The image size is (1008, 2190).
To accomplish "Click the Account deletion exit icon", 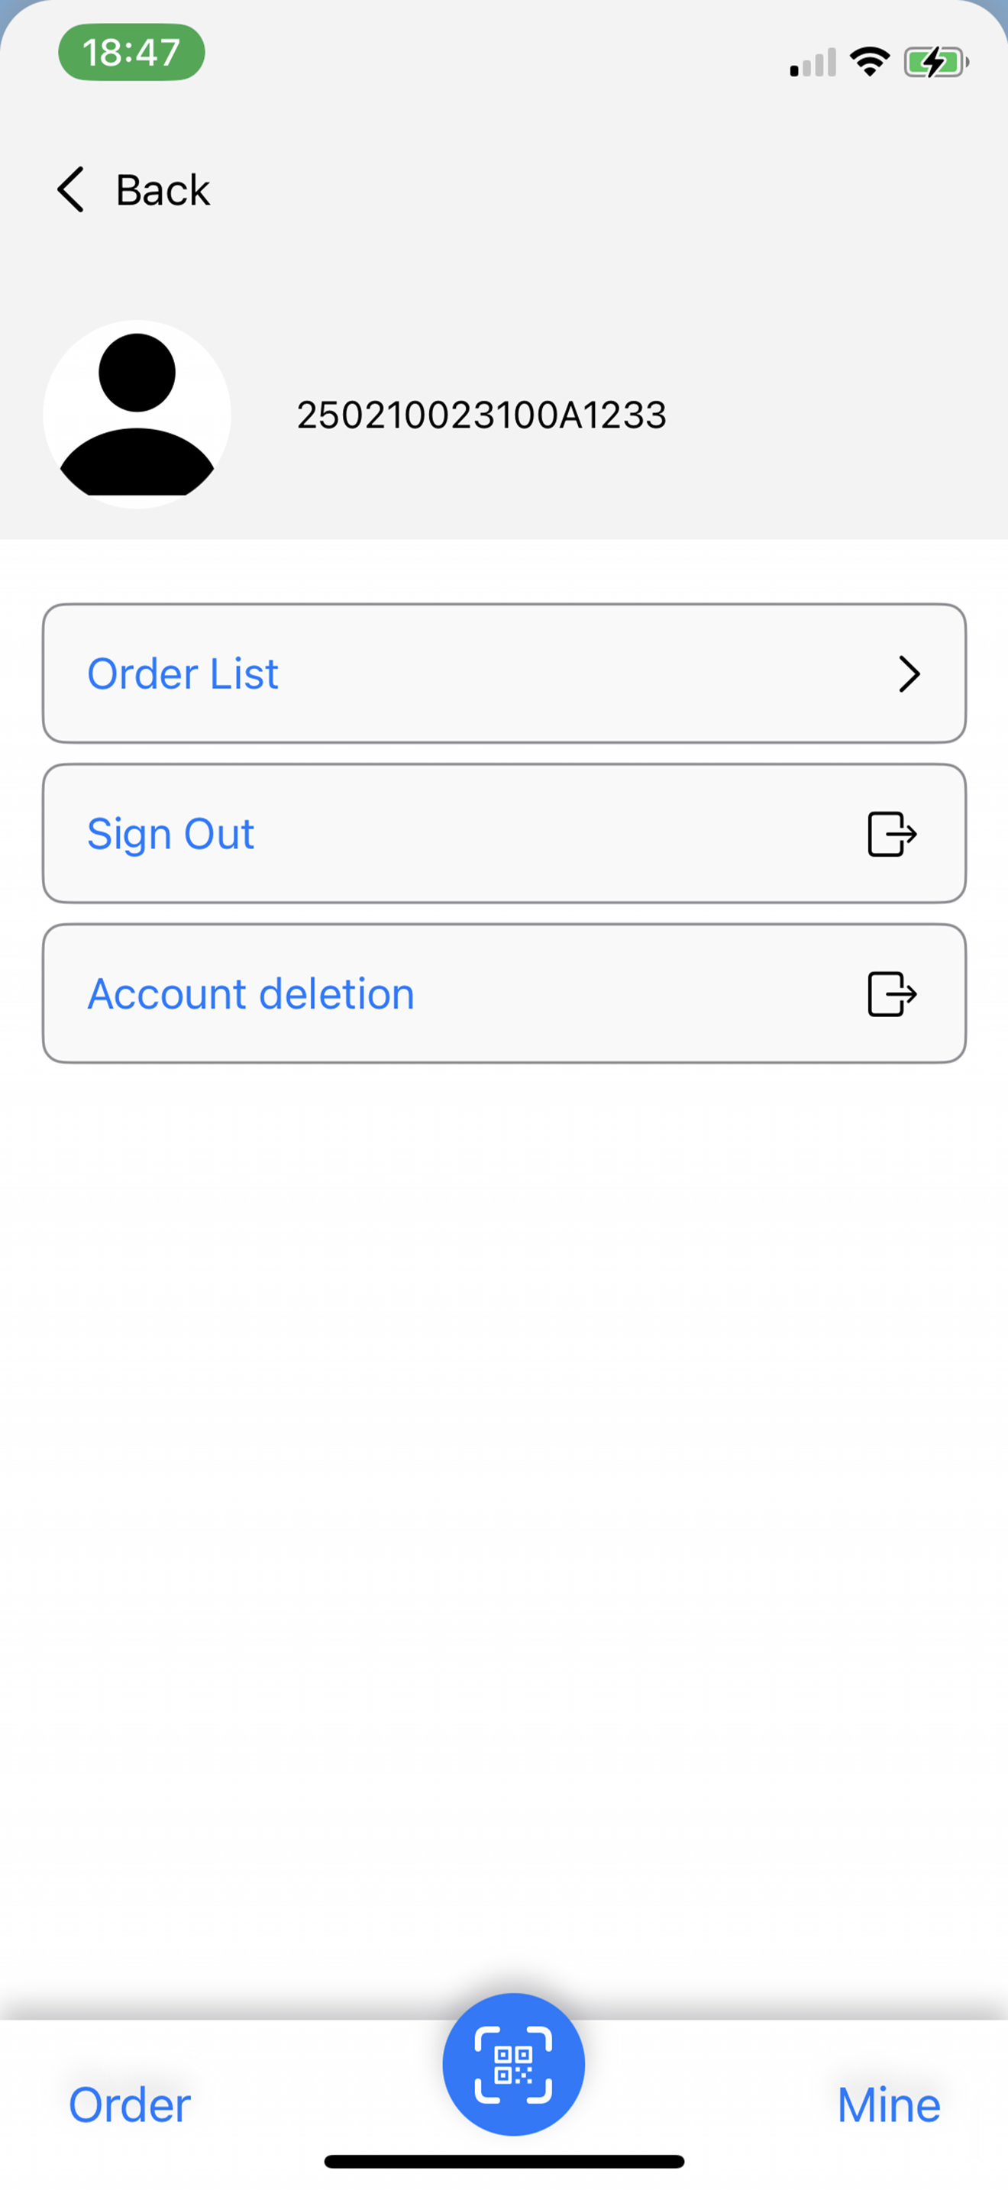I will [x=892, y=993].
